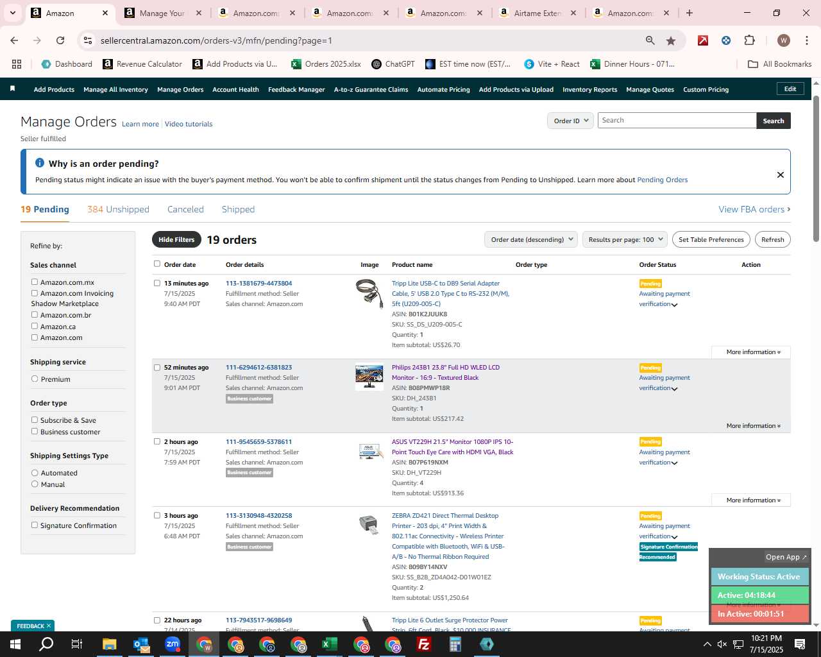Open FileZilla from taskbar
Screen dimensions: 821x657
coord(424,644)
